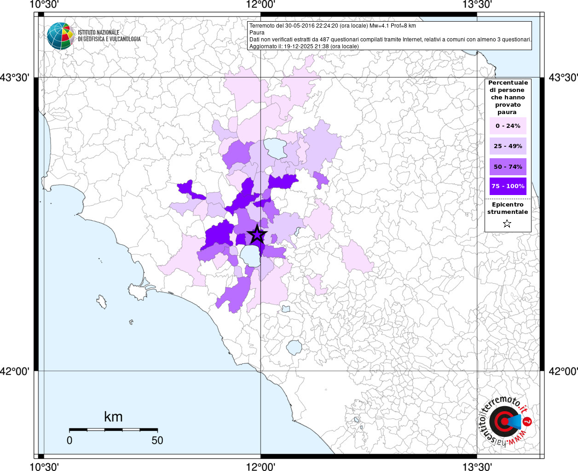Viewport: 578px width, 471px height.
Task: Pick the 25 - 49% legend swatch
Action: (508, 146)
